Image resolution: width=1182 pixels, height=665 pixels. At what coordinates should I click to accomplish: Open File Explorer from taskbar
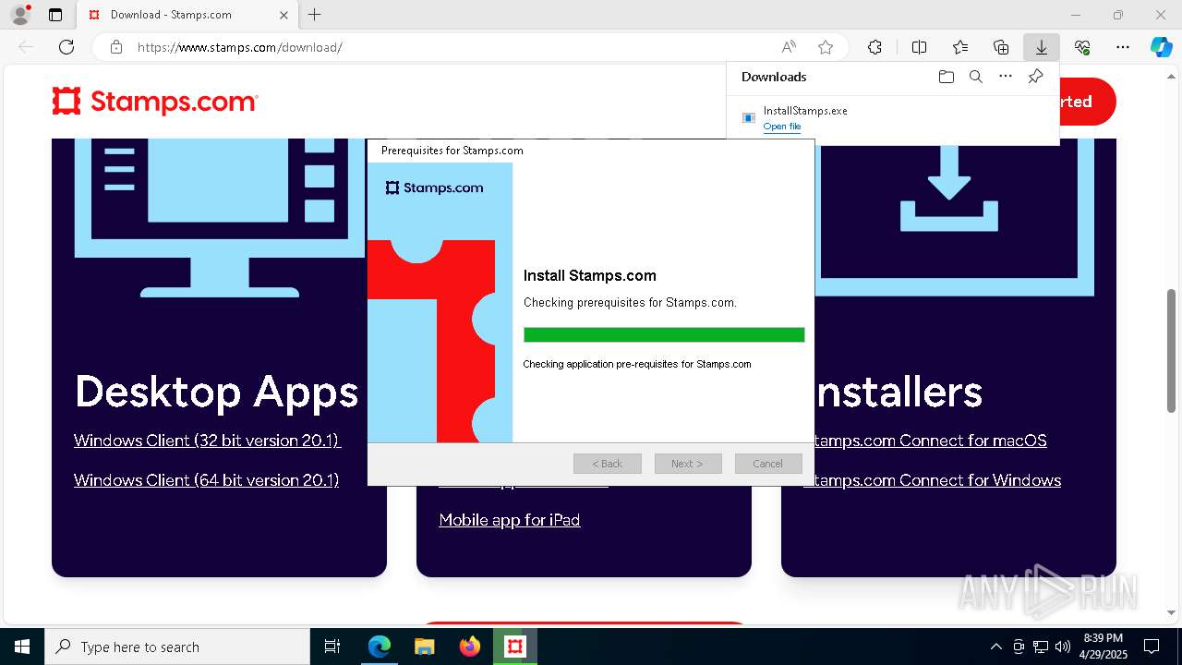tap(425, 647)
